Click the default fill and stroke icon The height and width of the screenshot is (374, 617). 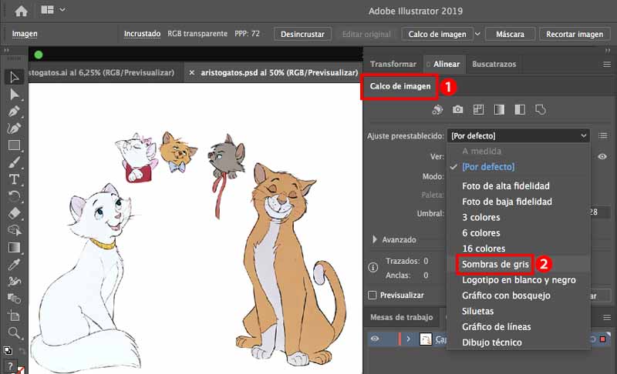click(x=8, y=350)
